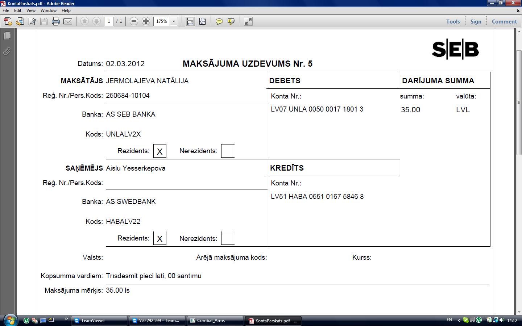Screen dimensions: 522x326
Task: Click the EN language indicator
Action: [449, 320]
